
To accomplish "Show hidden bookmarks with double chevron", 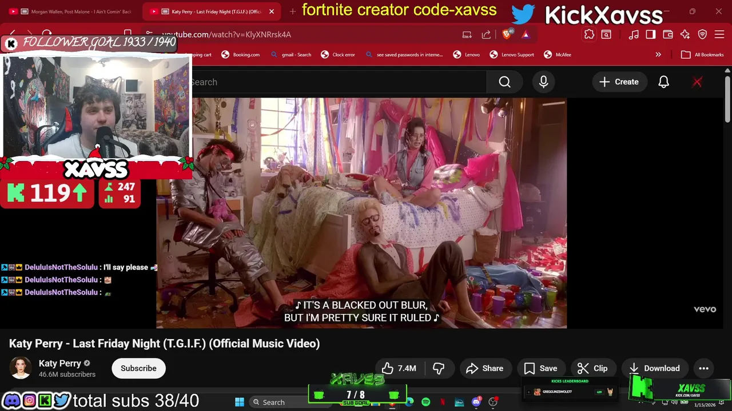I will coord(658,55).
